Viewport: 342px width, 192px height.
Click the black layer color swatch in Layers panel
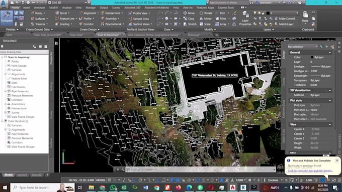tap(268, 13)
